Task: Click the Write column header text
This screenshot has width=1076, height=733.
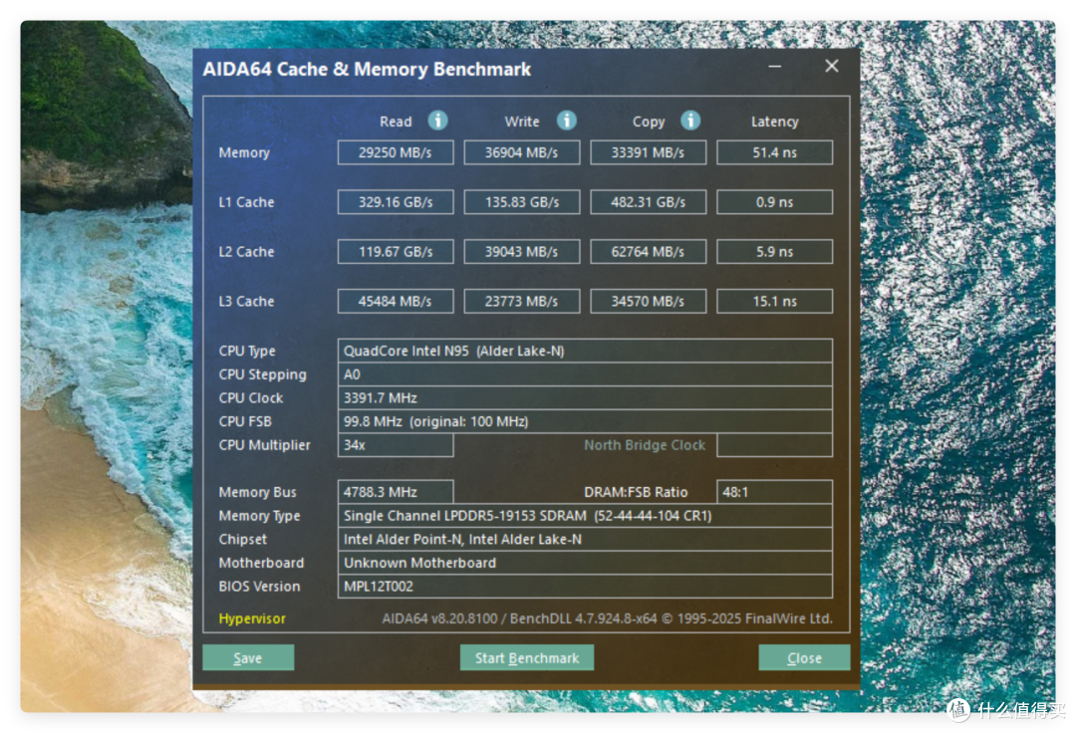Action: [521, 122]
